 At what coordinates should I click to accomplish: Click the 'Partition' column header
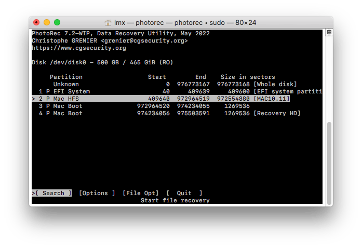click(x=66, y=77)
